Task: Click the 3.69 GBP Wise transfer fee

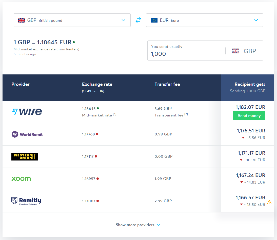Action: 163,108
